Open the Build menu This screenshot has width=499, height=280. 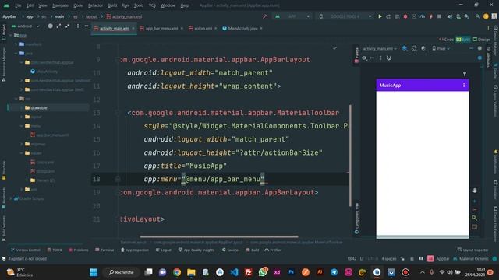(x=112, y=5)
